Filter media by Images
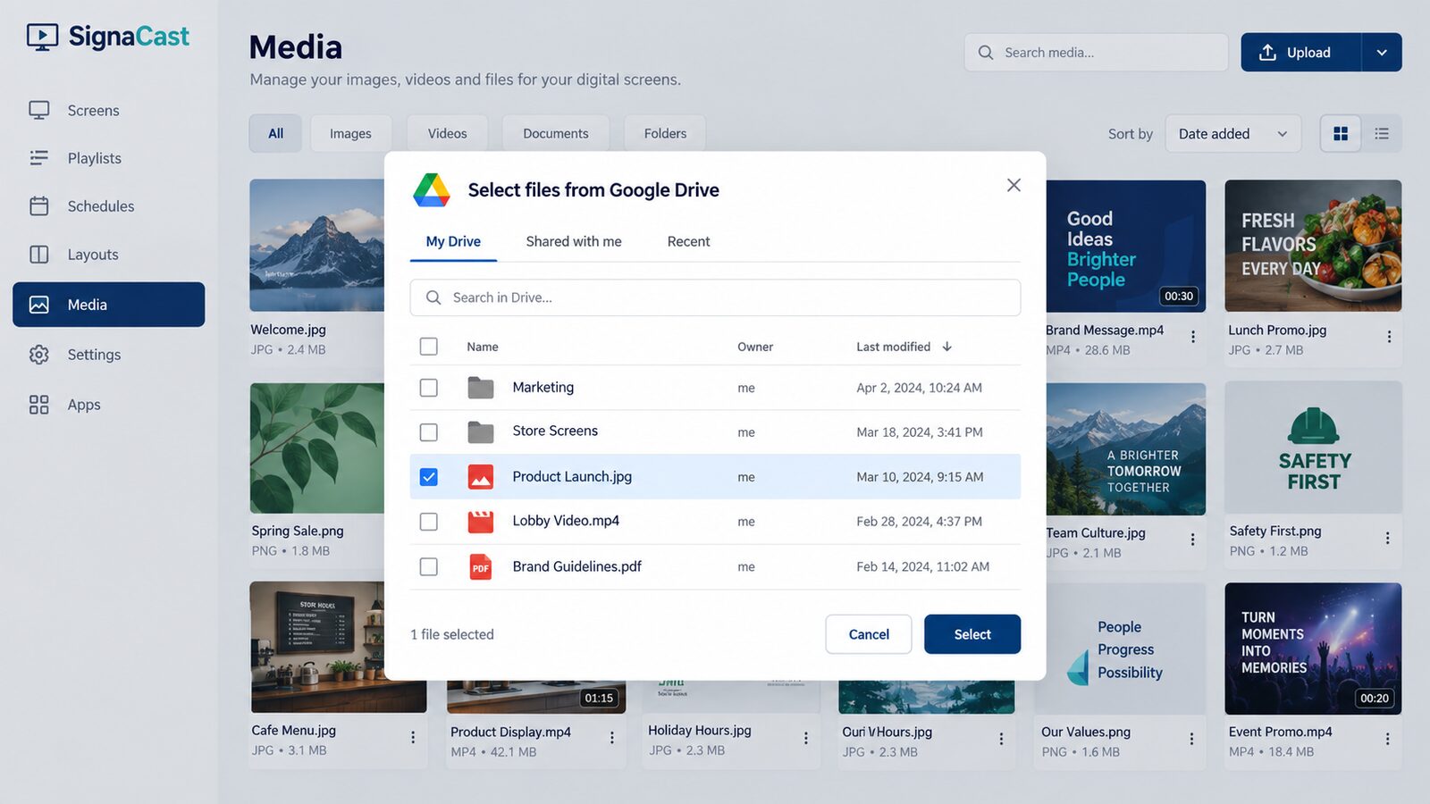This screenshot has width=1430, height=804. tap(350, 134)
